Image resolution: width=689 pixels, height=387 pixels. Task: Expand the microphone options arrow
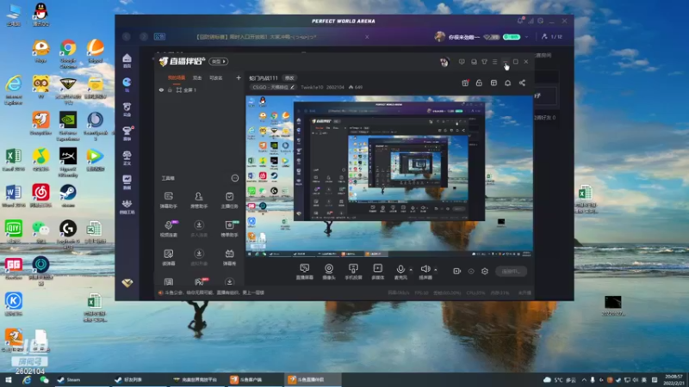tap(411, 270)
